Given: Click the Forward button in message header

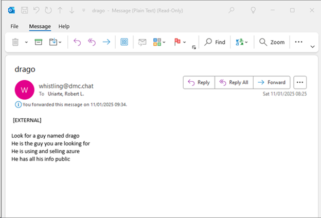Looking at the screenshot, I should click(x=271, y=82).
